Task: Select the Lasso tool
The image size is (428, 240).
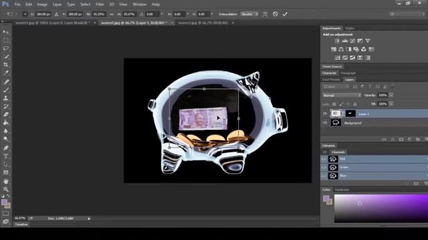Action: click(6, 48)
